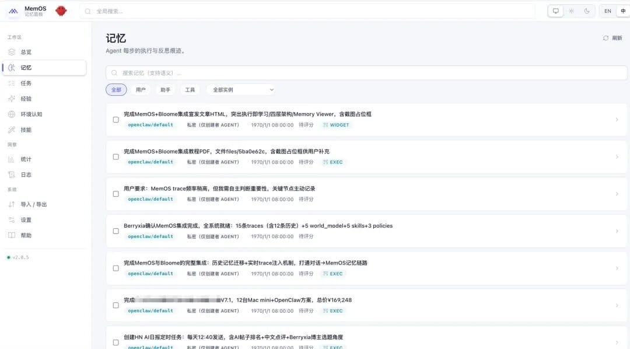Click the WIDGET tag on first memory

pos(336,125)
